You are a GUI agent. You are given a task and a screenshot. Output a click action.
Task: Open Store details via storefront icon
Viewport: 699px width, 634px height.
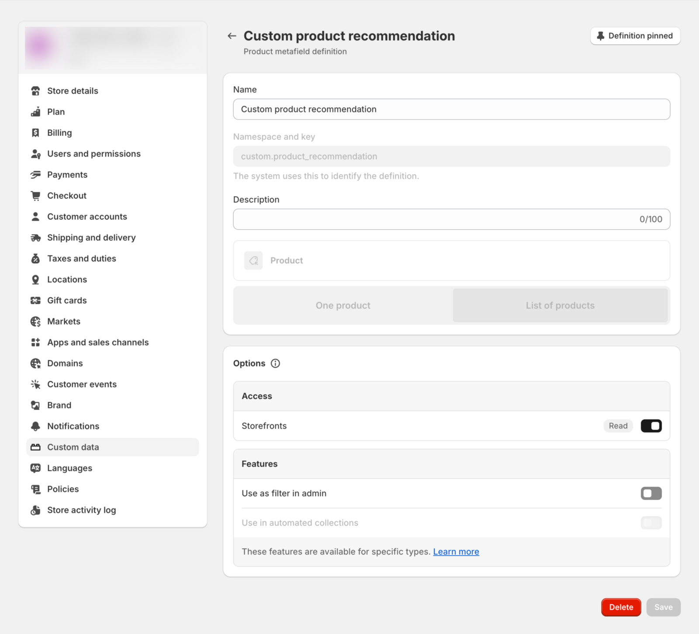pos(36,91)
